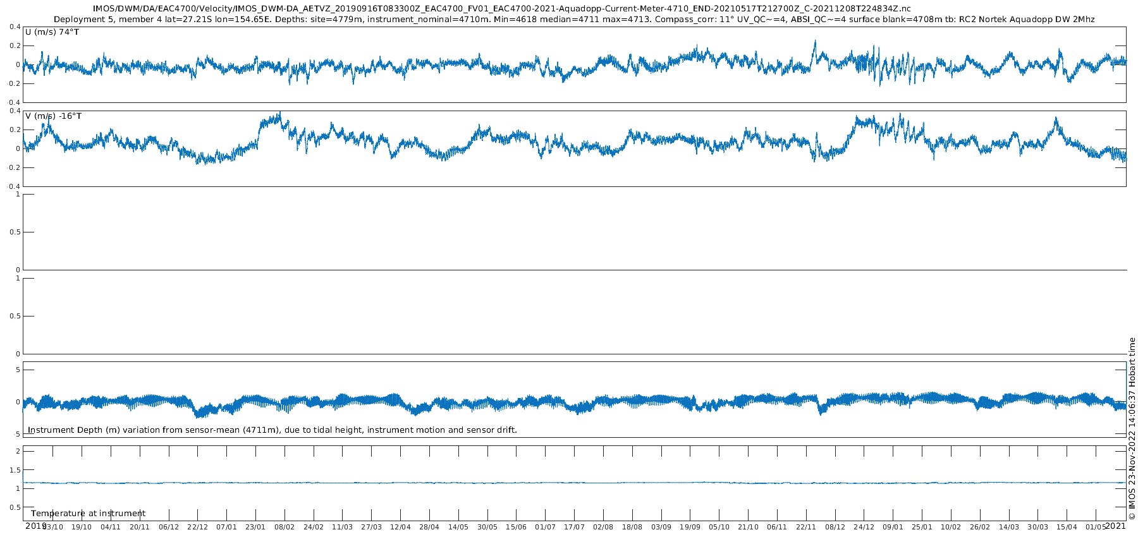
Task: Select the '10/02' date tick label
Action: (x=951, y=527)
